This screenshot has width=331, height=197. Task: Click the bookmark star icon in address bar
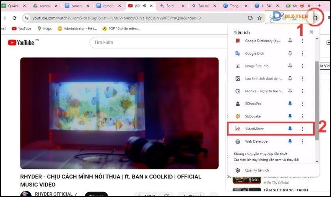pyautogui.click(x=259, y=18)
